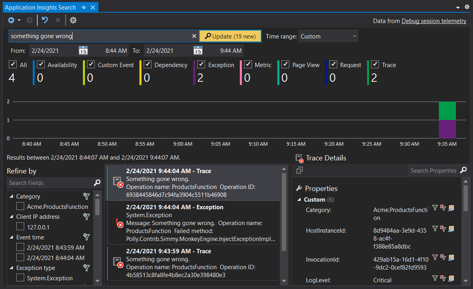
Task: Toggle the Custom Event checkbox
Action: (91, 64)
